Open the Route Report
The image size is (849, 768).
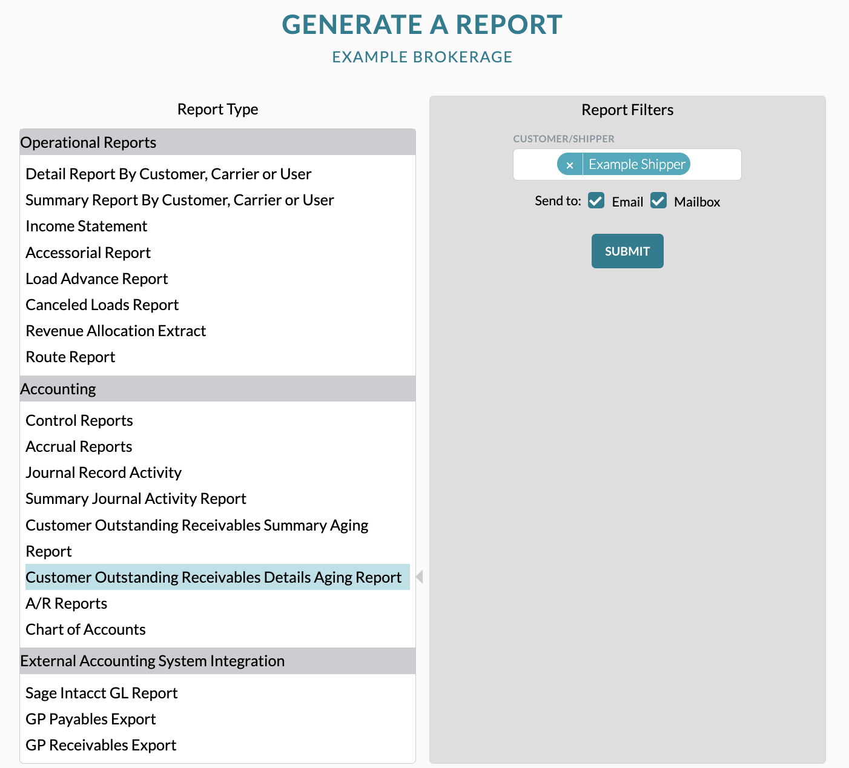tap(70, 357)
